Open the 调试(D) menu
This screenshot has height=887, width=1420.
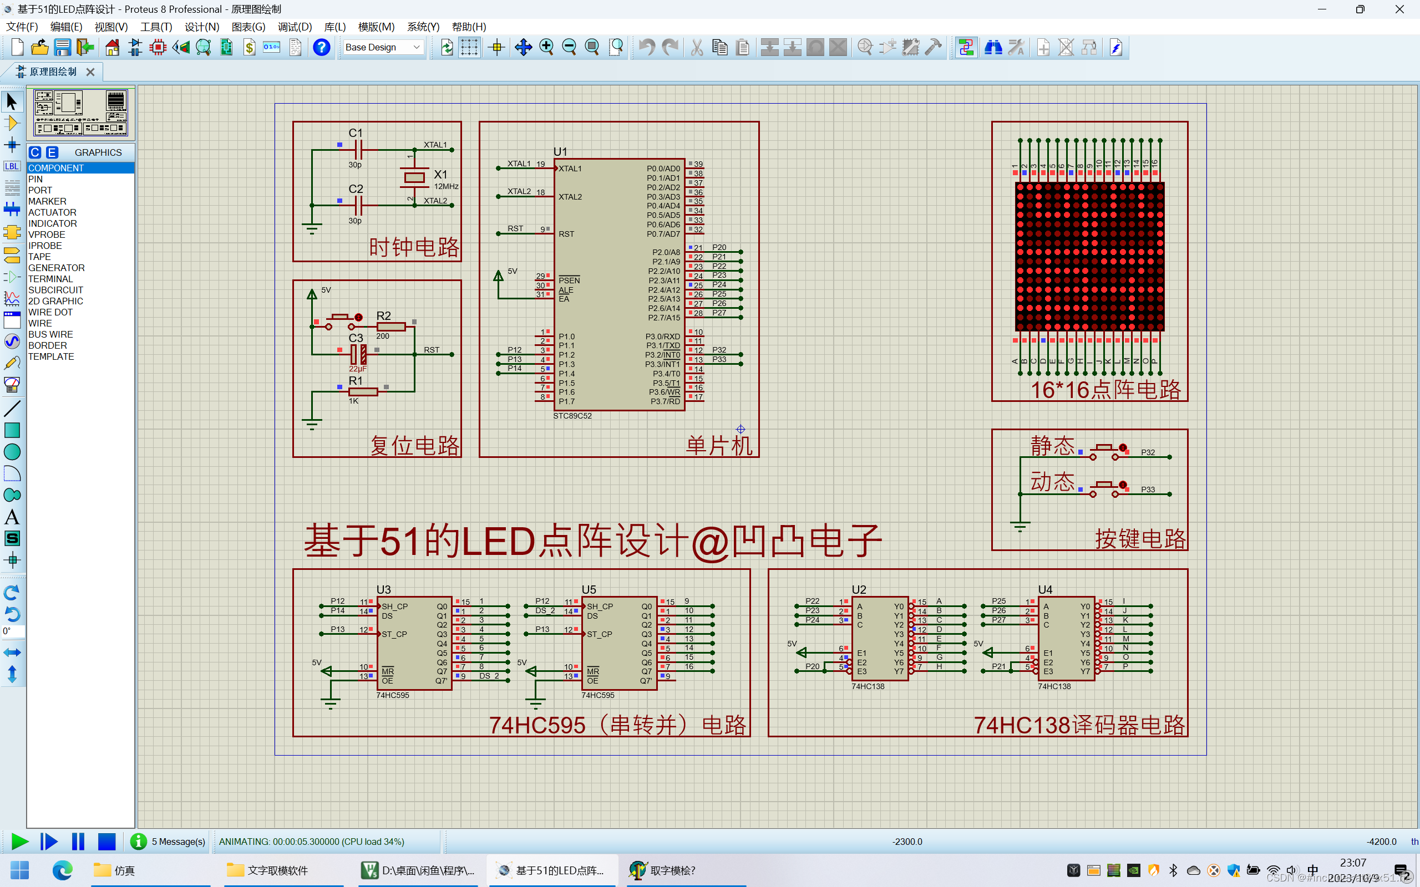[x=295, y=27]
